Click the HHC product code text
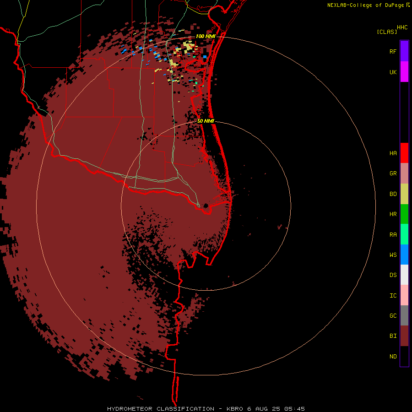412x412 pixels. point(402,27)
